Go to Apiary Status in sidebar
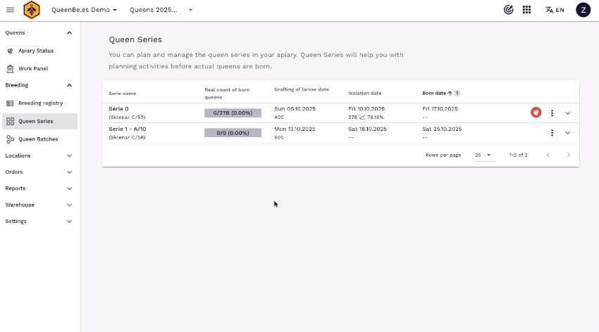This screenshot has height=332, width=599. pyautogui.click(x=35, y=51)
